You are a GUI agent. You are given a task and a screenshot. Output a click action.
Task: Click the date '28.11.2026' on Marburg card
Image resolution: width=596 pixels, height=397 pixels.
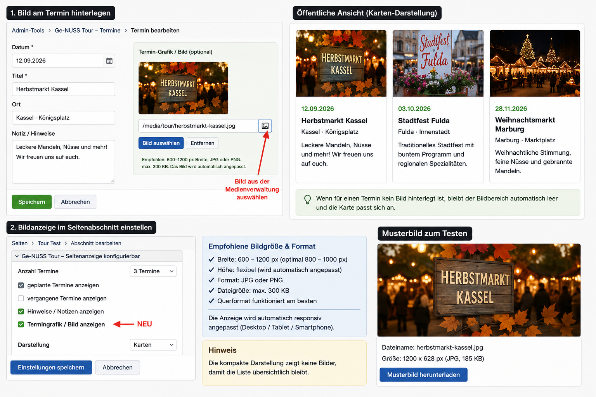pos(511,109)
